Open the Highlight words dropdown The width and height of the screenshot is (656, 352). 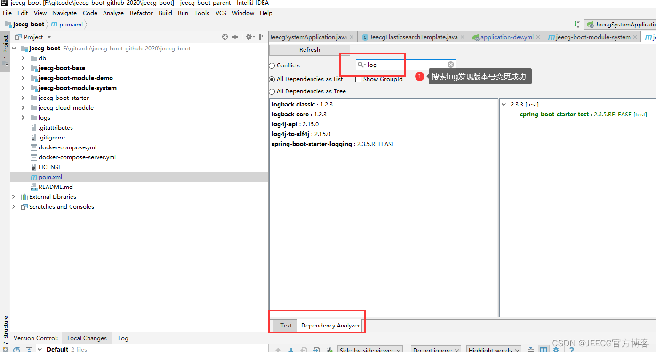(494, 350)
